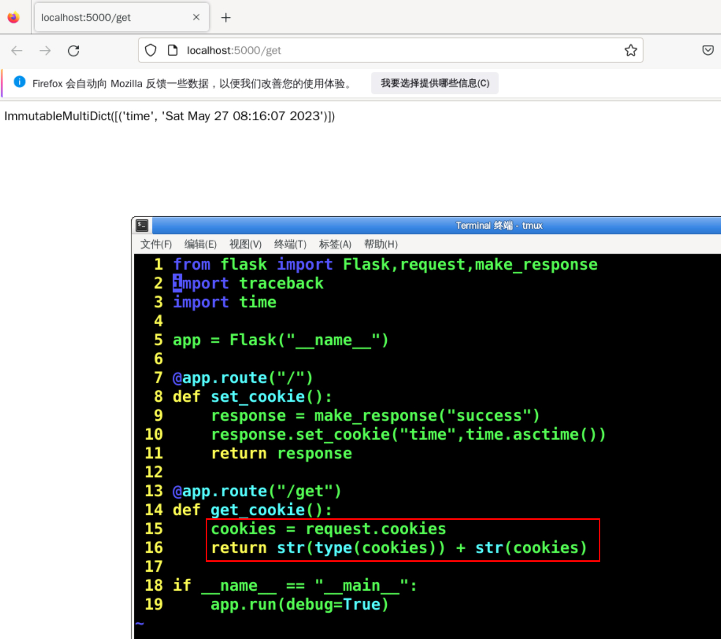Open terminal 帮助(H) menu
This screenshot has width=721, height=639.
coord(380,244)
